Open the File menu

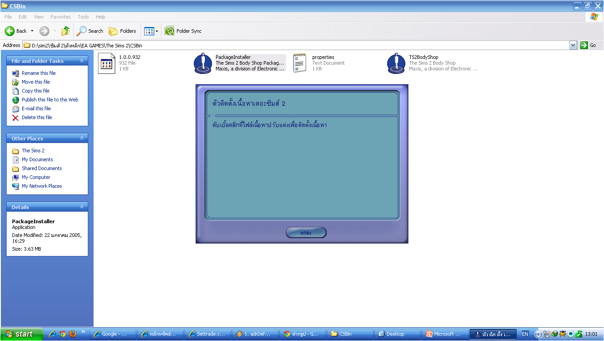(8, 17)
